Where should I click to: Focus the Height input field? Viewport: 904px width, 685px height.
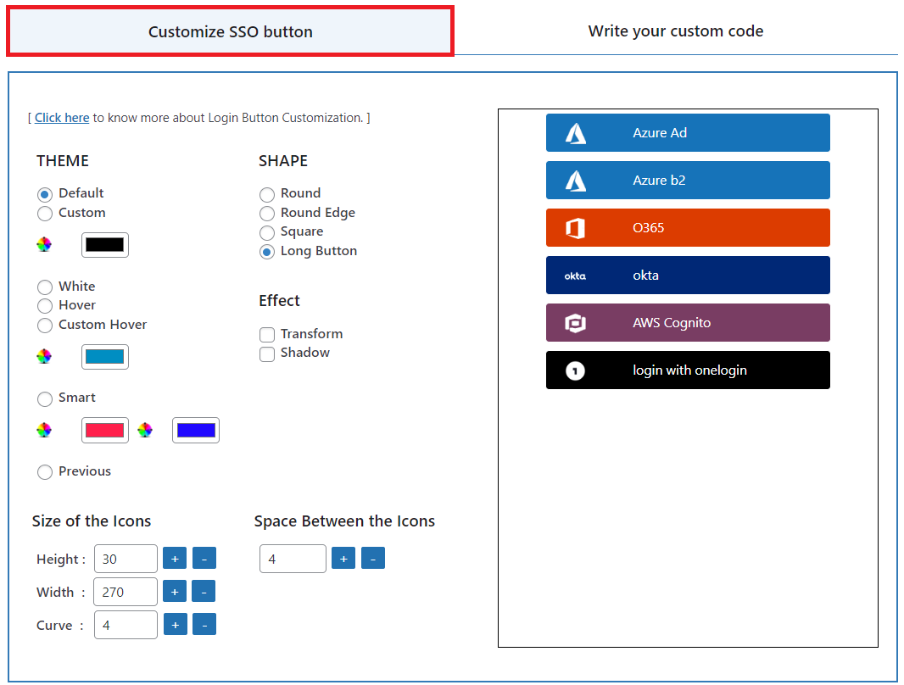pos(126,559)
